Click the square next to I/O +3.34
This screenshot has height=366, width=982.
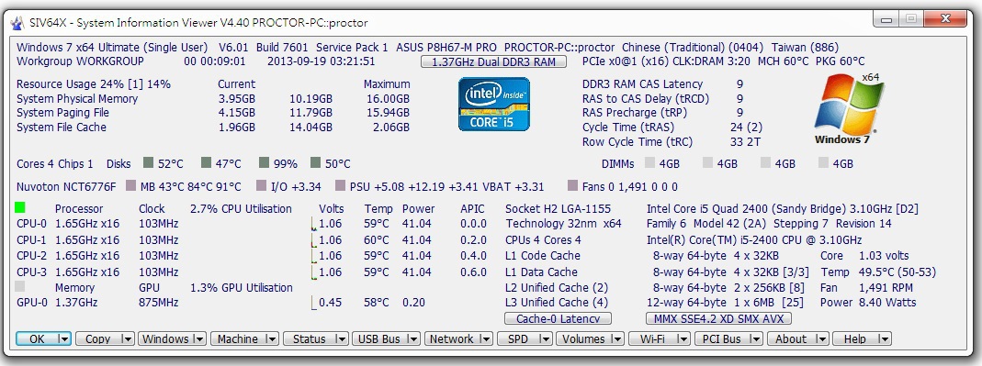[x=261, y=186]
